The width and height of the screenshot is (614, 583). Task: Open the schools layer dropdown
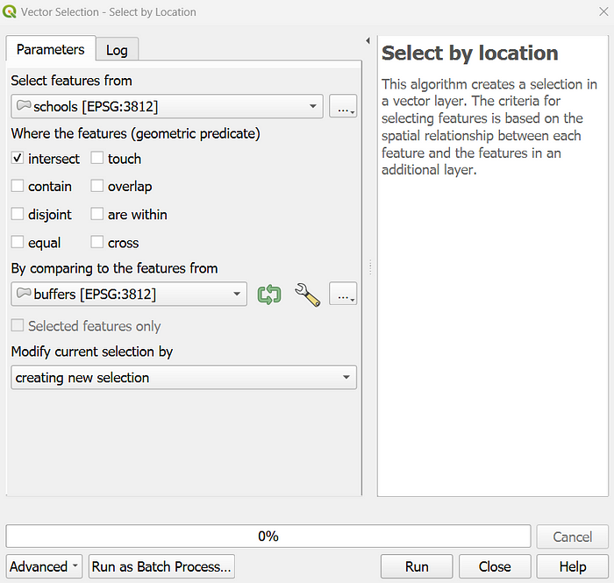tap(168, 106)
